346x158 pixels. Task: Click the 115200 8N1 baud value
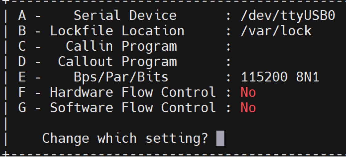click(x=280, y=77)
